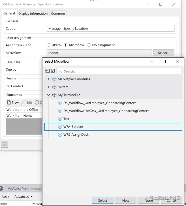The image size is (186, 206).
Task: Click the delete outcome circle icon
Action: [x=37, y=103]
